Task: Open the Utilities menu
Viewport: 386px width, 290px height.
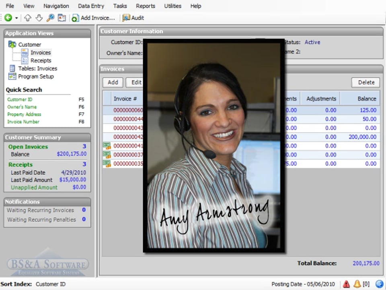Action: (172, 6)
